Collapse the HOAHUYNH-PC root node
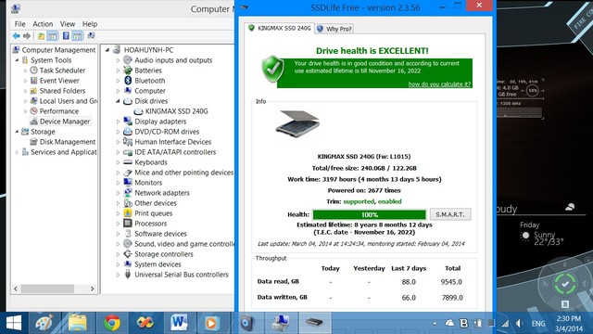Viewport: 593px width, 334px height. (107, 50)
